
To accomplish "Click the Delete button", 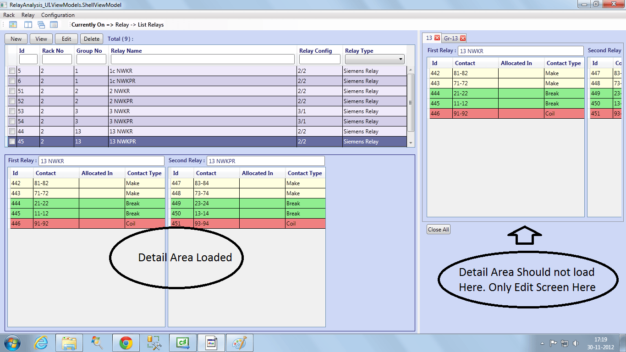I will pos(92,39).
